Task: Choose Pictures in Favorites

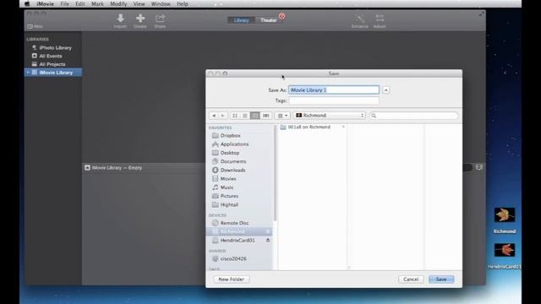Action: coord(229,196)
